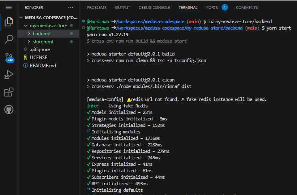The image size is (297, 195).
Task: Click 'cross-env npm run build && medusa start' line
Action: [x=137, y=41]
